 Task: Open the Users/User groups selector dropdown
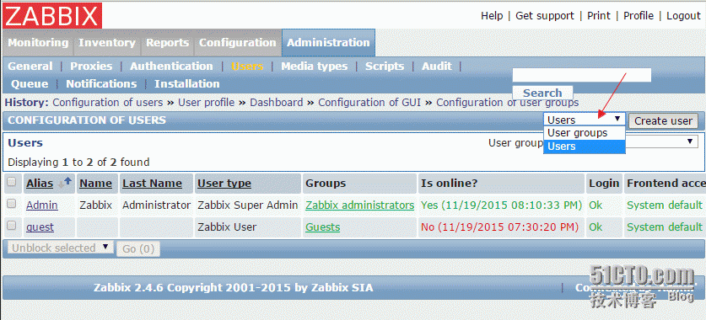tap(585, 120)
